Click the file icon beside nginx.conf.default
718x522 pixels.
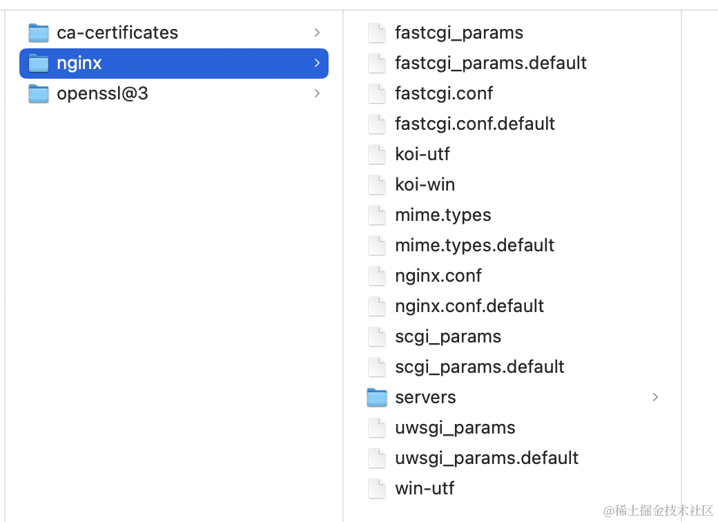point(377,307)
